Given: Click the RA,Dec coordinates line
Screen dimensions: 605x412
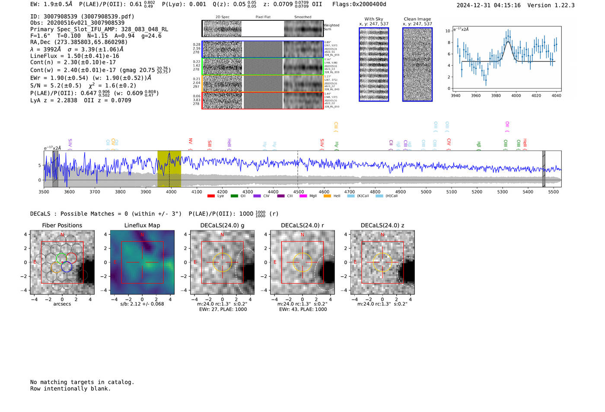Looking at the screenshot, I should (x=79, y=42).
